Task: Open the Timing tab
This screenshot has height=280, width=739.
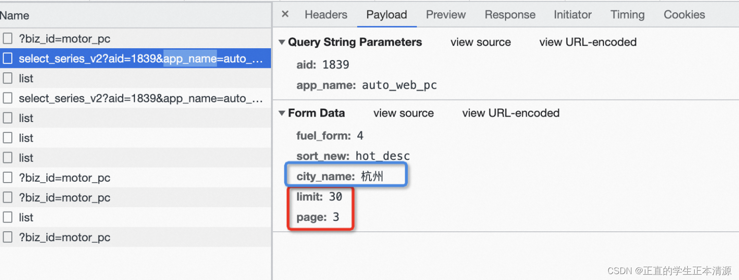Action: click(x=627, y=15)
